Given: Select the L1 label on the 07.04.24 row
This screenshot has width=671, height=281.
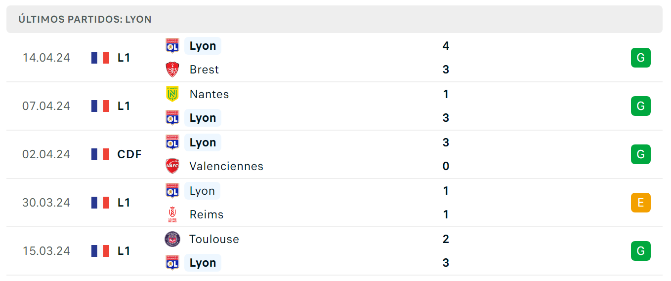Looking at the screenshot, I should [124, 106].
